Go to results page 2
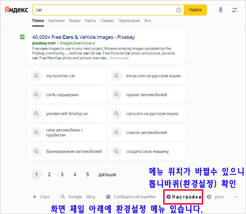Screen dimensions: 246x214 click(x=49, y=174)
